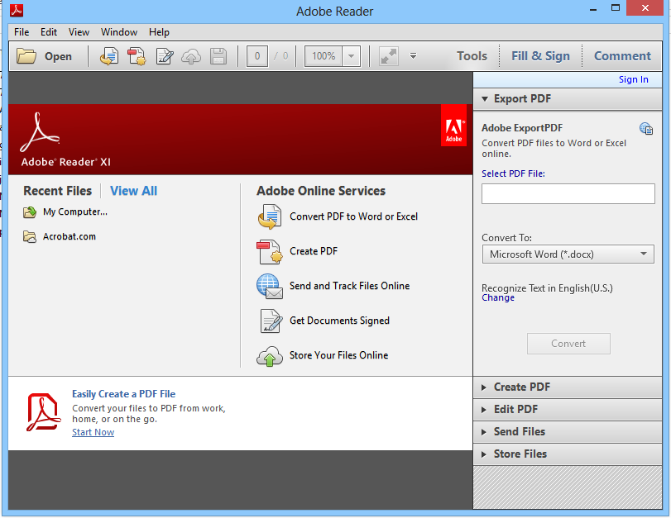Click Change recognition language link
Screen dimensions: 671x518
tap(498, 298)
